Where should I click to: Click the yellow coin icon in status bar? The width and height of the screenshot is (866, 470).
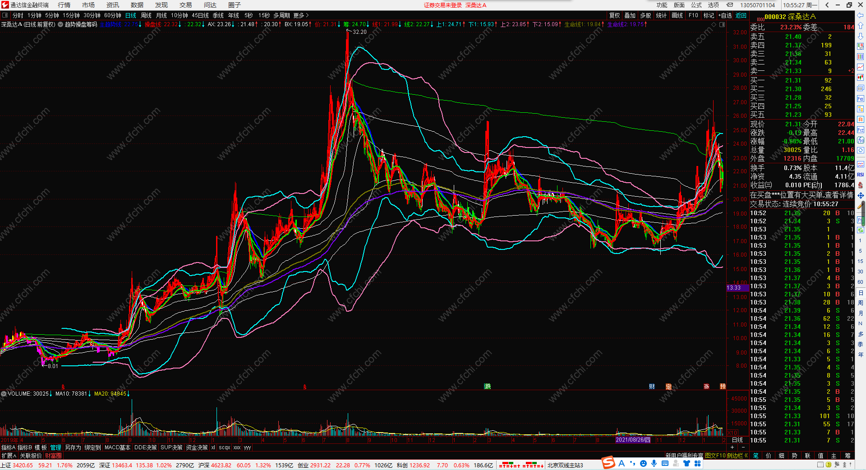pyautogui.click(x=828, y=465)
